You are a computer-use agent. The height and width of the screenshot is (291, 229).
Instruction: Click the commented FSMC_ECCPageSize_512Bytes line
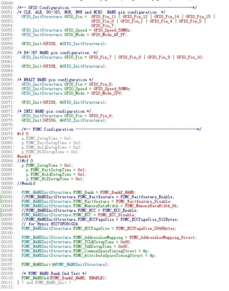point(100,219)
